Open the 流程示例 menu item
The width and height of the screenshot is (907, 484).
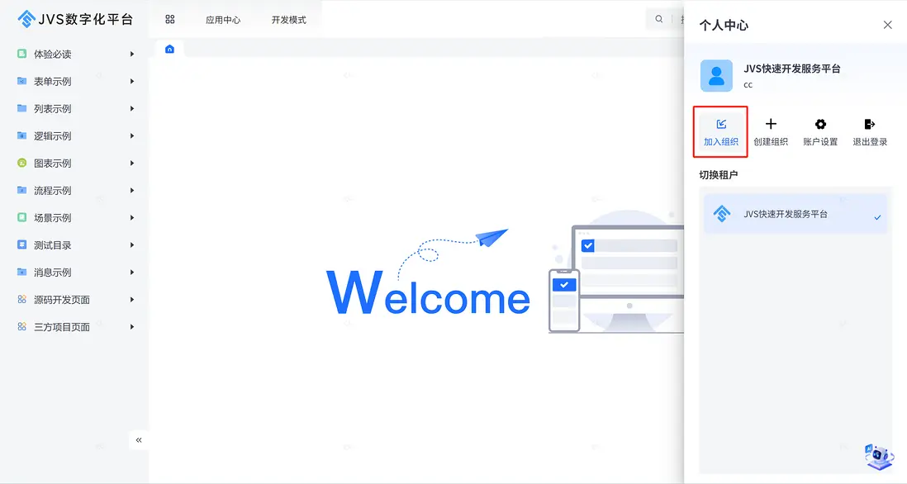coord(76,190)
